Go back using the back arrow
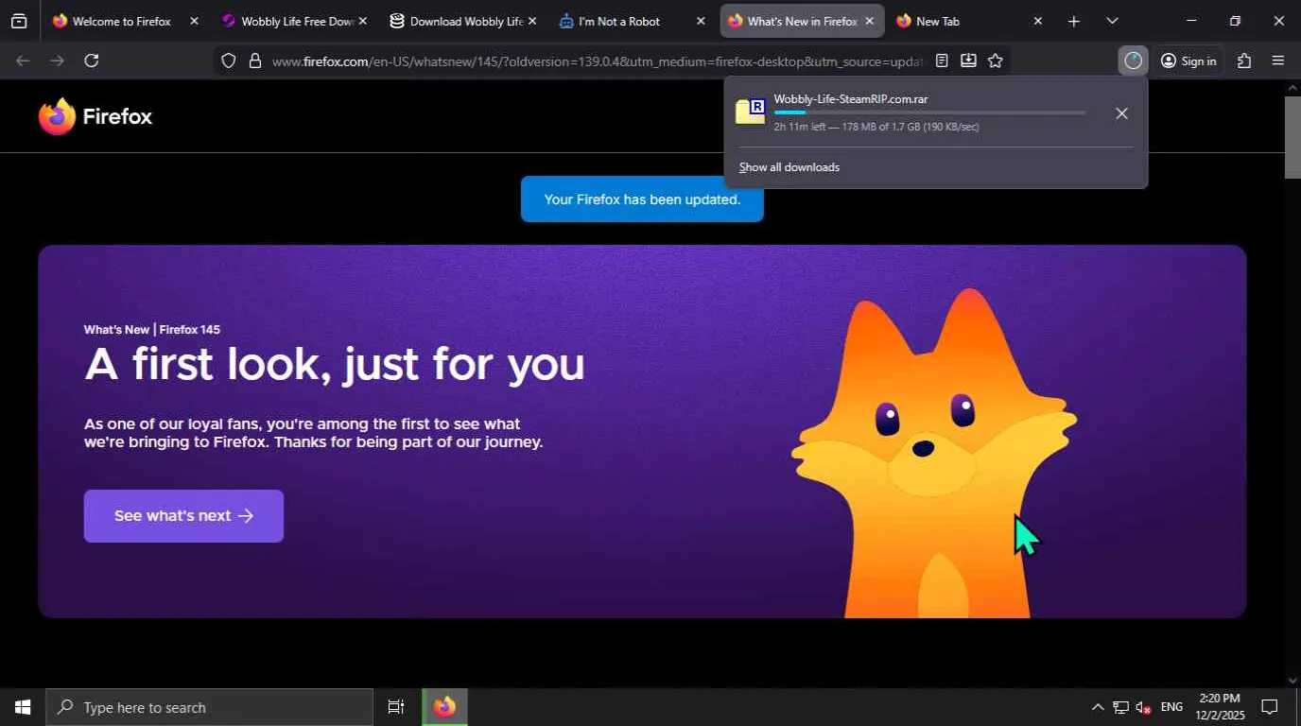Viewport: 1301px width, 726px height. [x=24, y=60]
